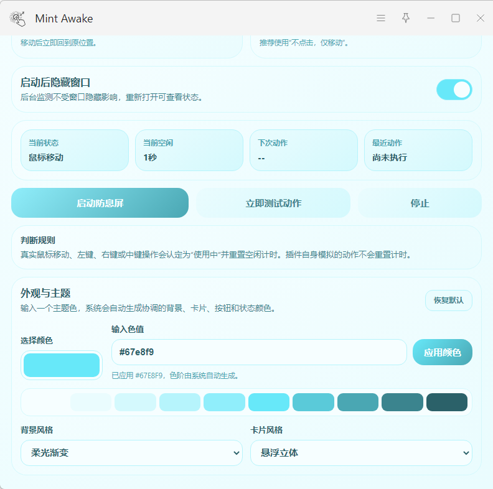Click the 恢复默认 button
The image size is (493, 489).
click(449, 300)
